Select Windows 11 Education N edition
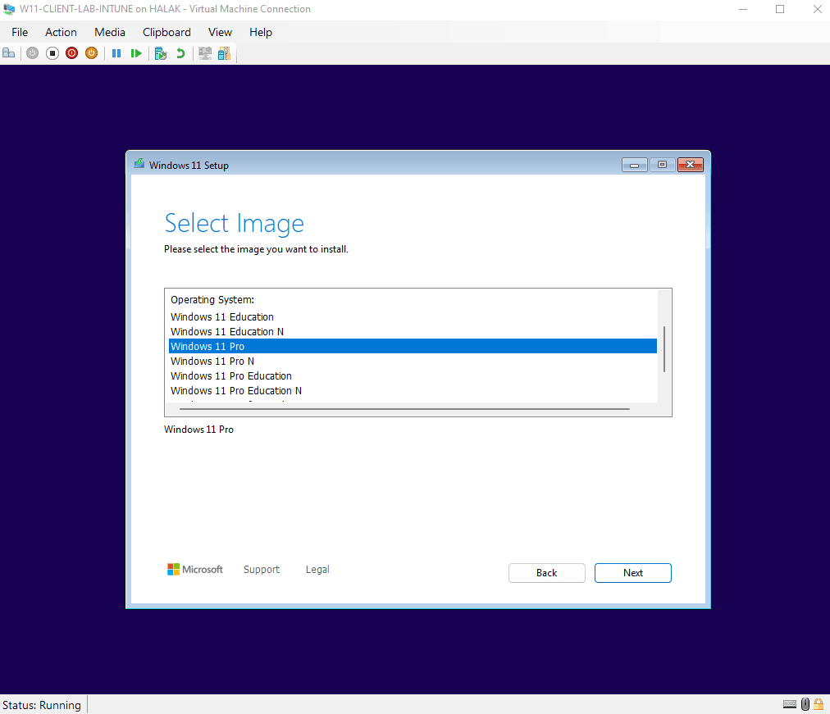Viewport: 830px width, 714px height. point(226,331)
